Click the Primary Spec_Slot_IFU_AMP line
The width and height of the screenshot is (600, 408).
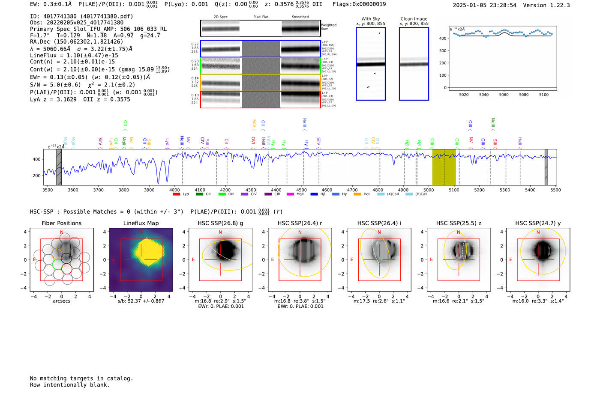pyautogui.click(x=99, y=29)
